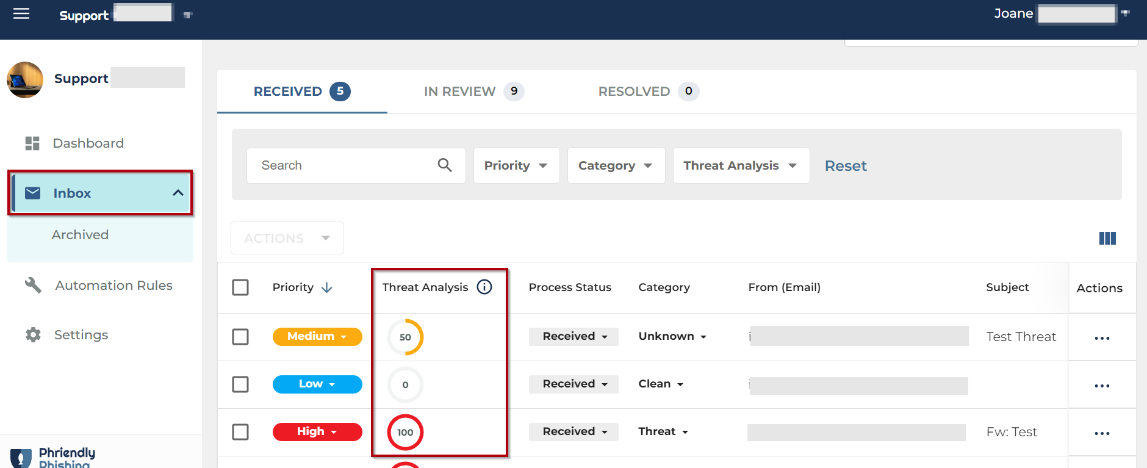Click the Process Status column header
Screen dimensions: 1147x468
point(570,287)
